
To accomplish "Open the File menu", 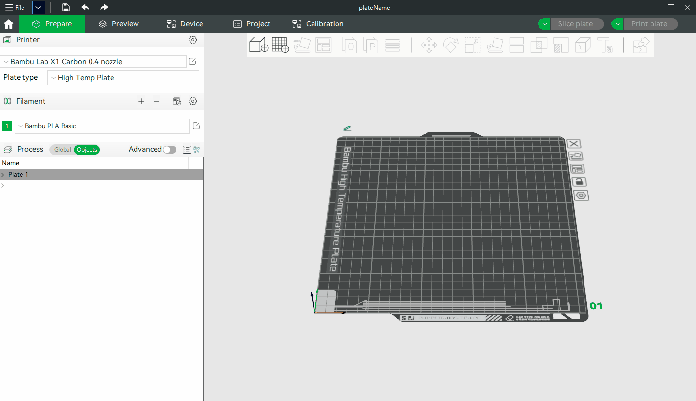I will [x=15, y=7].
